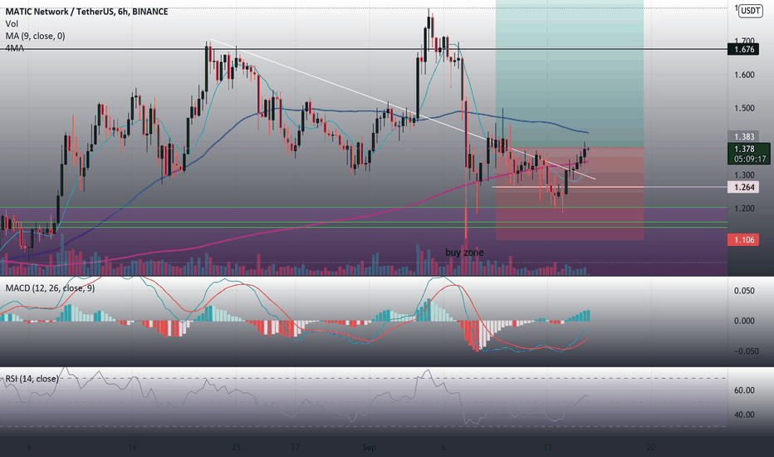Click the red 1.106 stop price label
Screen dimensions: 774x457
pyautogui.click(x=744, y=239)
